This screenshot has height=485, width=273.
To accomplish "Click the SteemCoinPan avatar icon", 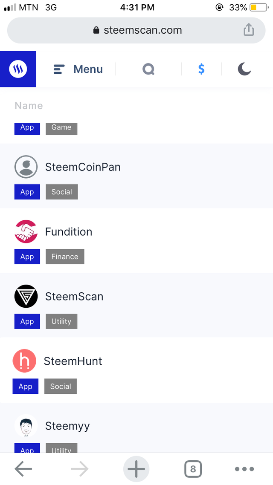I will [26, 167].
